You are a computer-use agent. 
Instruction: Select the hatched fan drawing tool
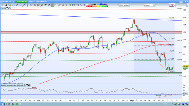tap(45, 5)
